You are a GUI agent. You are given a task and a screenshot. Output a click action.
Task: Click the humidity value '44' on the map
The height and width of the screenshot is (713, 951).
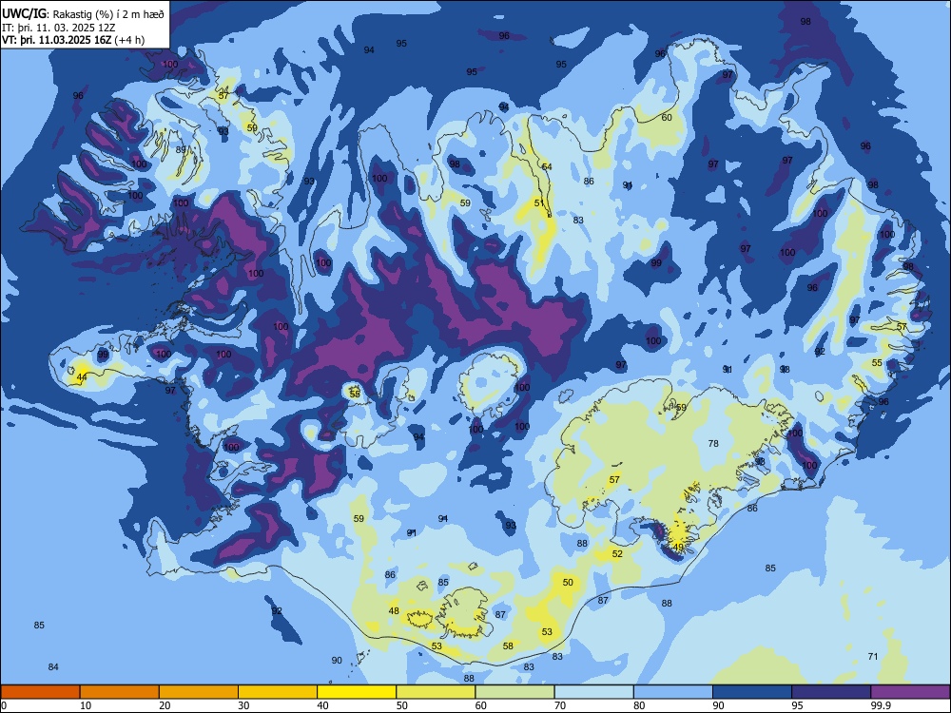tap(82, 377)
